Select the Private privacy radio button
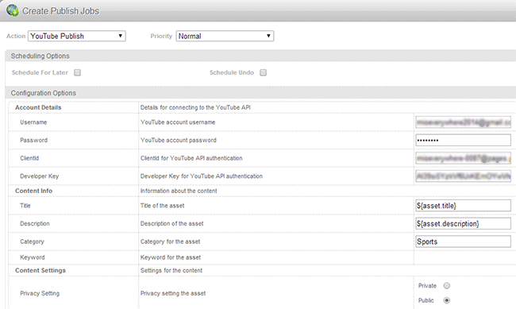Viewport: 516px width, 309px height. 447,286
